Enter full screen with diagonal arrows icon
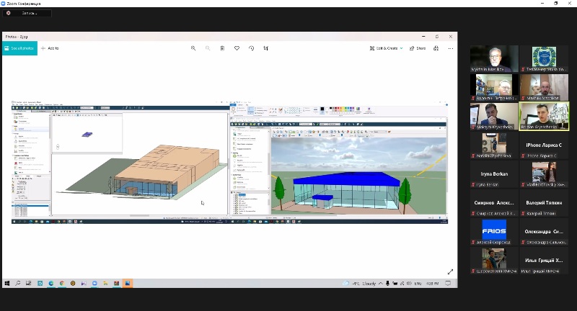577x311 pixels. point(451,271)
